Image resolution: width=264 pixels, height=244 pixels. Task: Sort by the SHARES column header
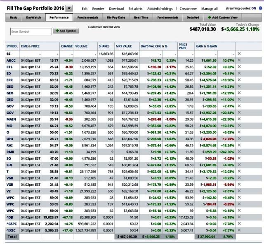(x=104, y=46)
